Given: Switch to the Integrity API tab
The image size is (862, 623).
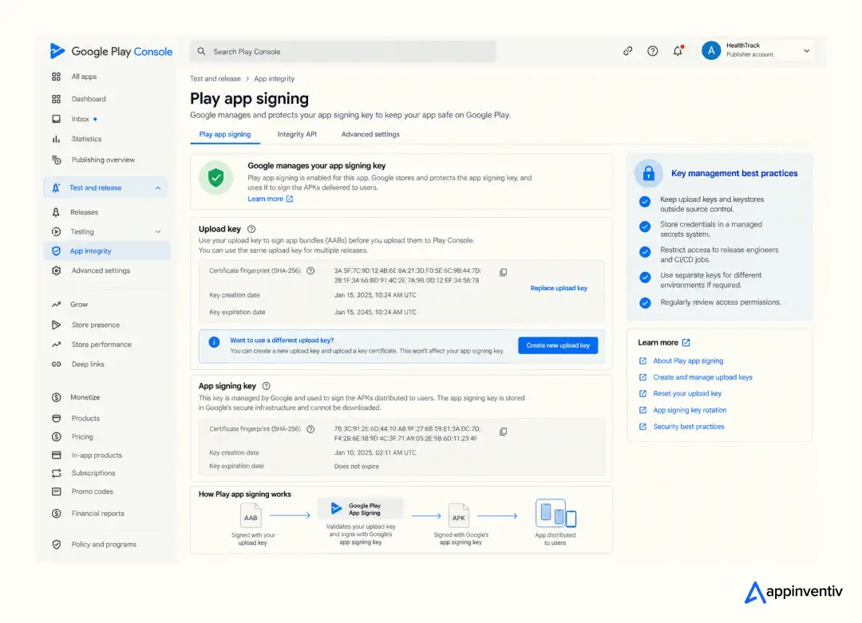Looking at the screenshot, I should pyautogui.click(x=297, y=134).
